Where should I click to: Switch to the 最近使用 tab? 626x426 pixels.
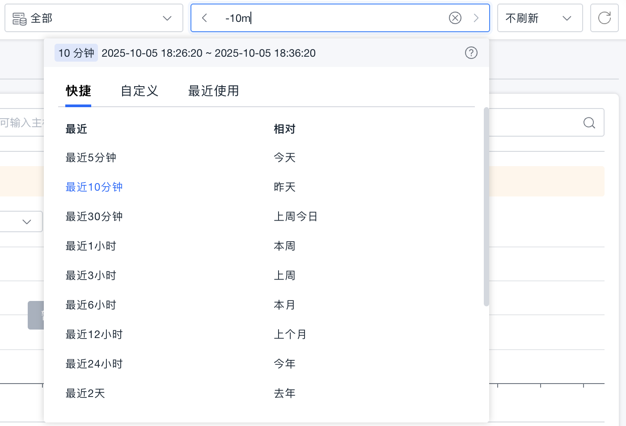click(x=213, y=91)
